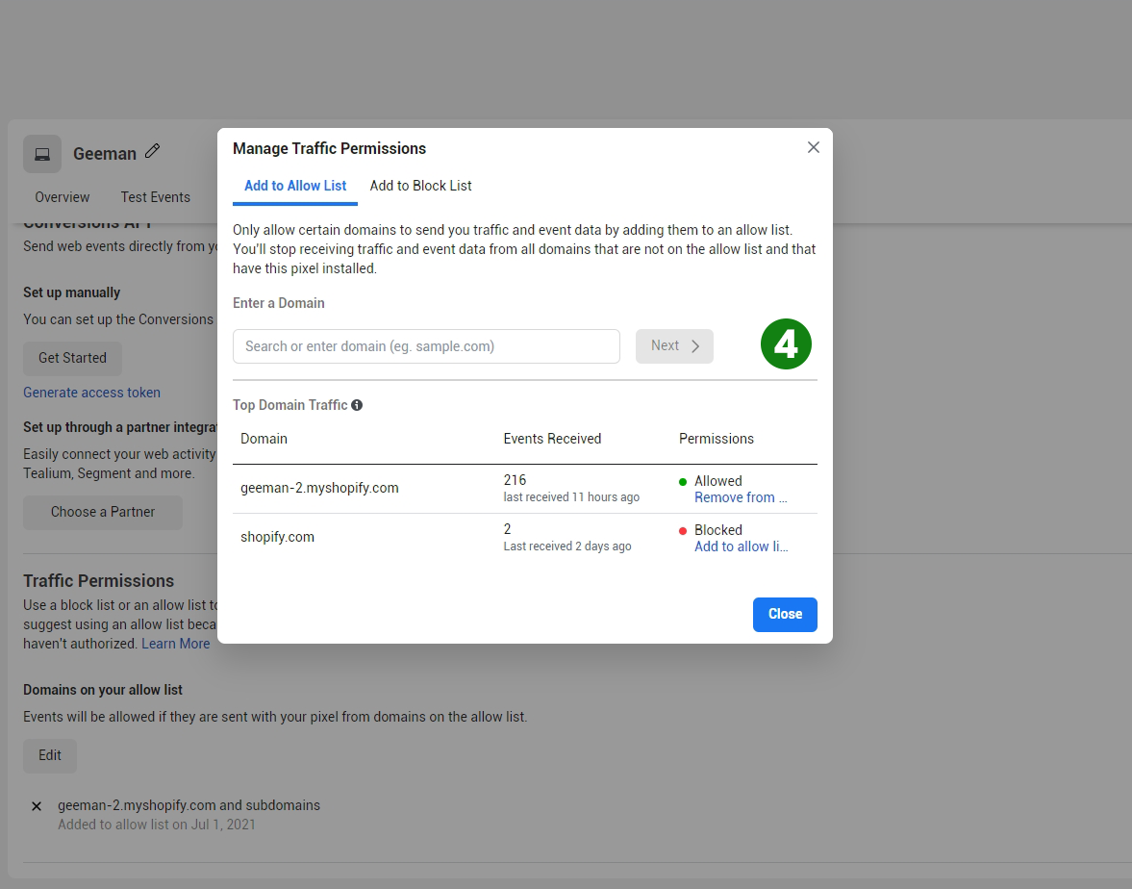This screenshot has width=1132, height=889.
Task: Click Add to allow list for shopify.com
Action: pos(740,546)
